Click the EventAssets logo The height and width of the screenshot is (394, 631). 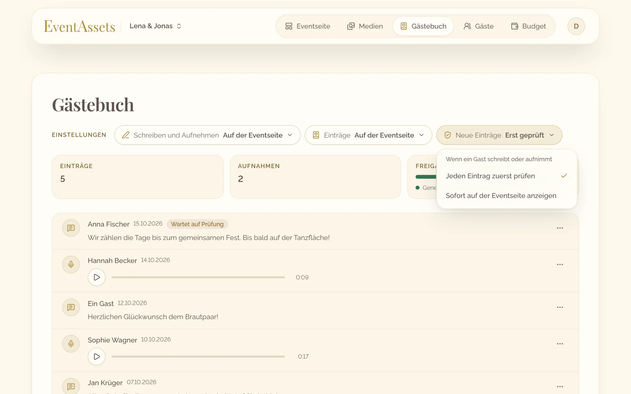coord(80,26)
